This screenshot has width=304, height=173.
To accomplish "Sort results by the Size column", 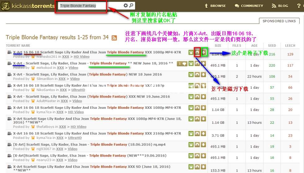I will pyautogui.click(x=218, y=46).
